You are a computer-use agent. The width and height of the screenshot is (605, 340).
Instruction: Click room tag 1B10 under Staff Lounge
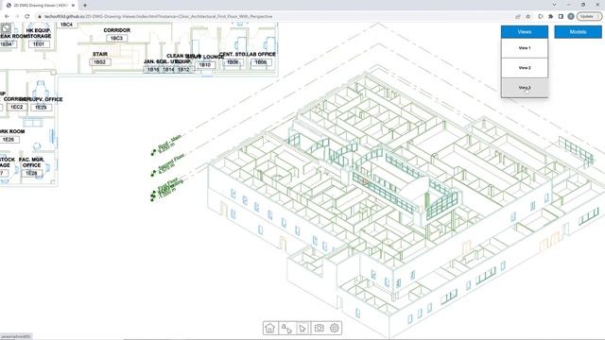coord(204,65)
